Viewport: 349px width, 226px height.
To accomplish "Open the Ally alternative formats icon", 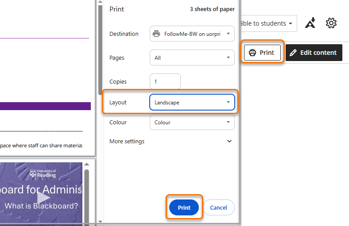I will [x=310, y=23].
